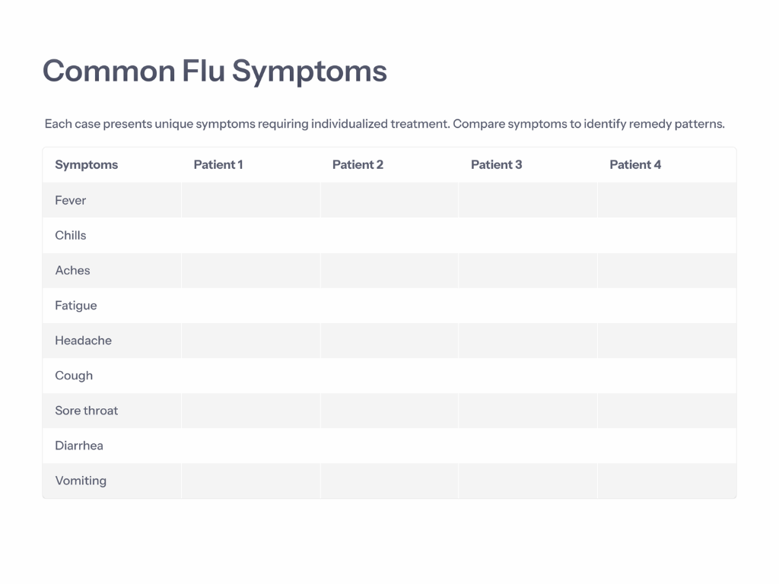Viewport: 779px width, 584px height.
Task: Click the Common Flu Symptoms title
Action: (x=215, y=71)
